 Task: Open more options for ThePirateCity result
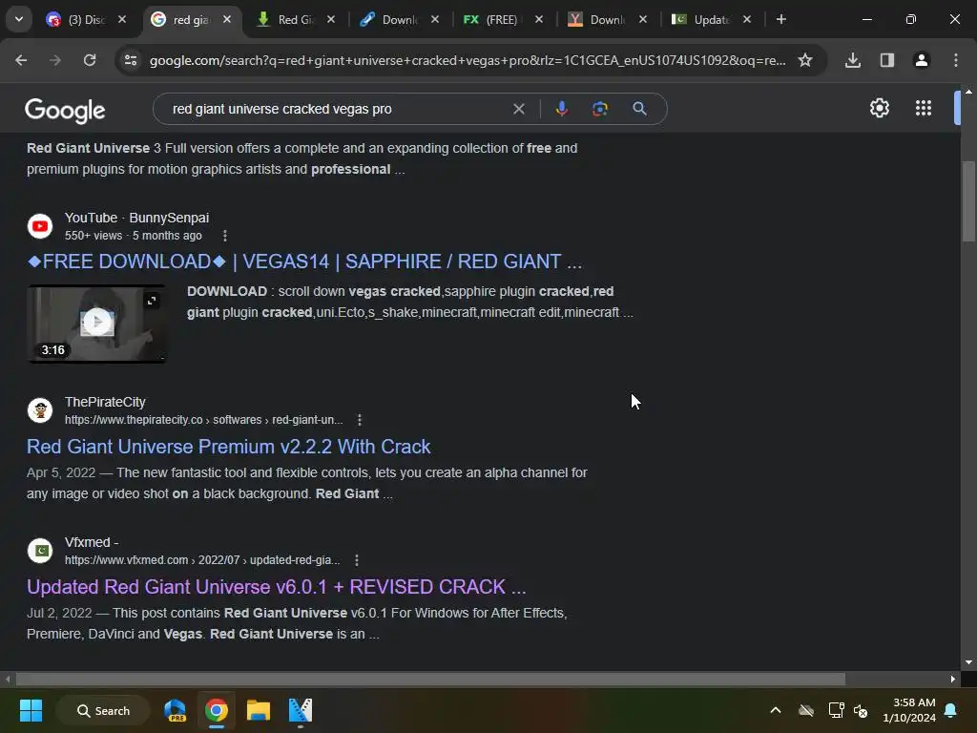tap(360, 420)
